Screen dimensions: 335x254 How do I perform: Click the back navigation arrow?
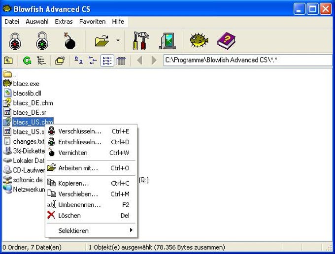coord(140,61)
